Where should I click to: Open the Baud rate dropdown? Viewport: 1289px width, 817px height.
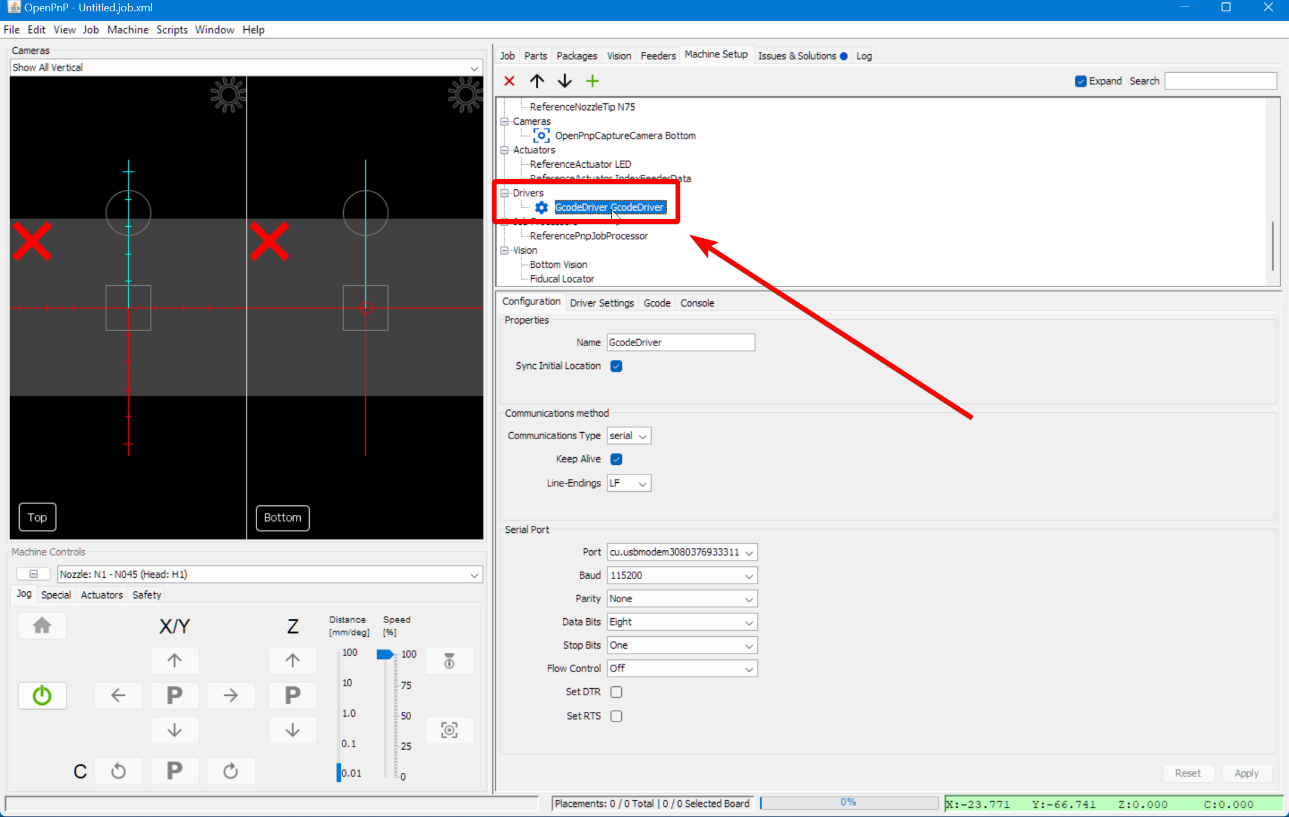[682, 575]
